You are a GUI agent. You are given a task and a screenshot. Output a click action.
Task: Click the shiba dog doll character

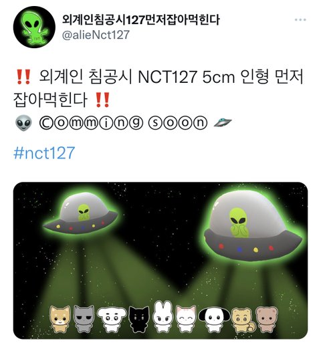pos(60,319)
